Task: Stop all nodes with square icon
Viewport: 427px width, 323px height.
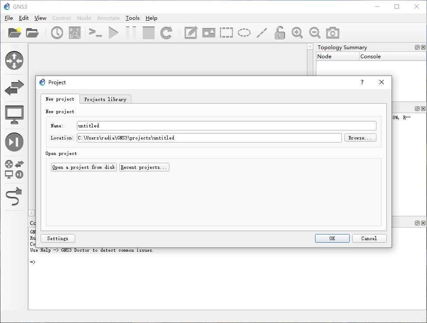Action: point(148,33)
